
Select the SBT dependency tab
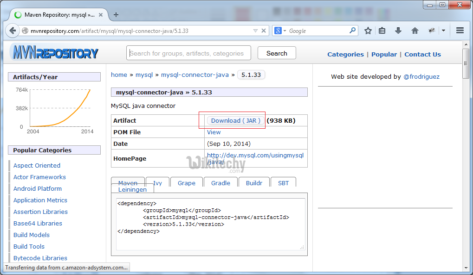click(283, 183)
